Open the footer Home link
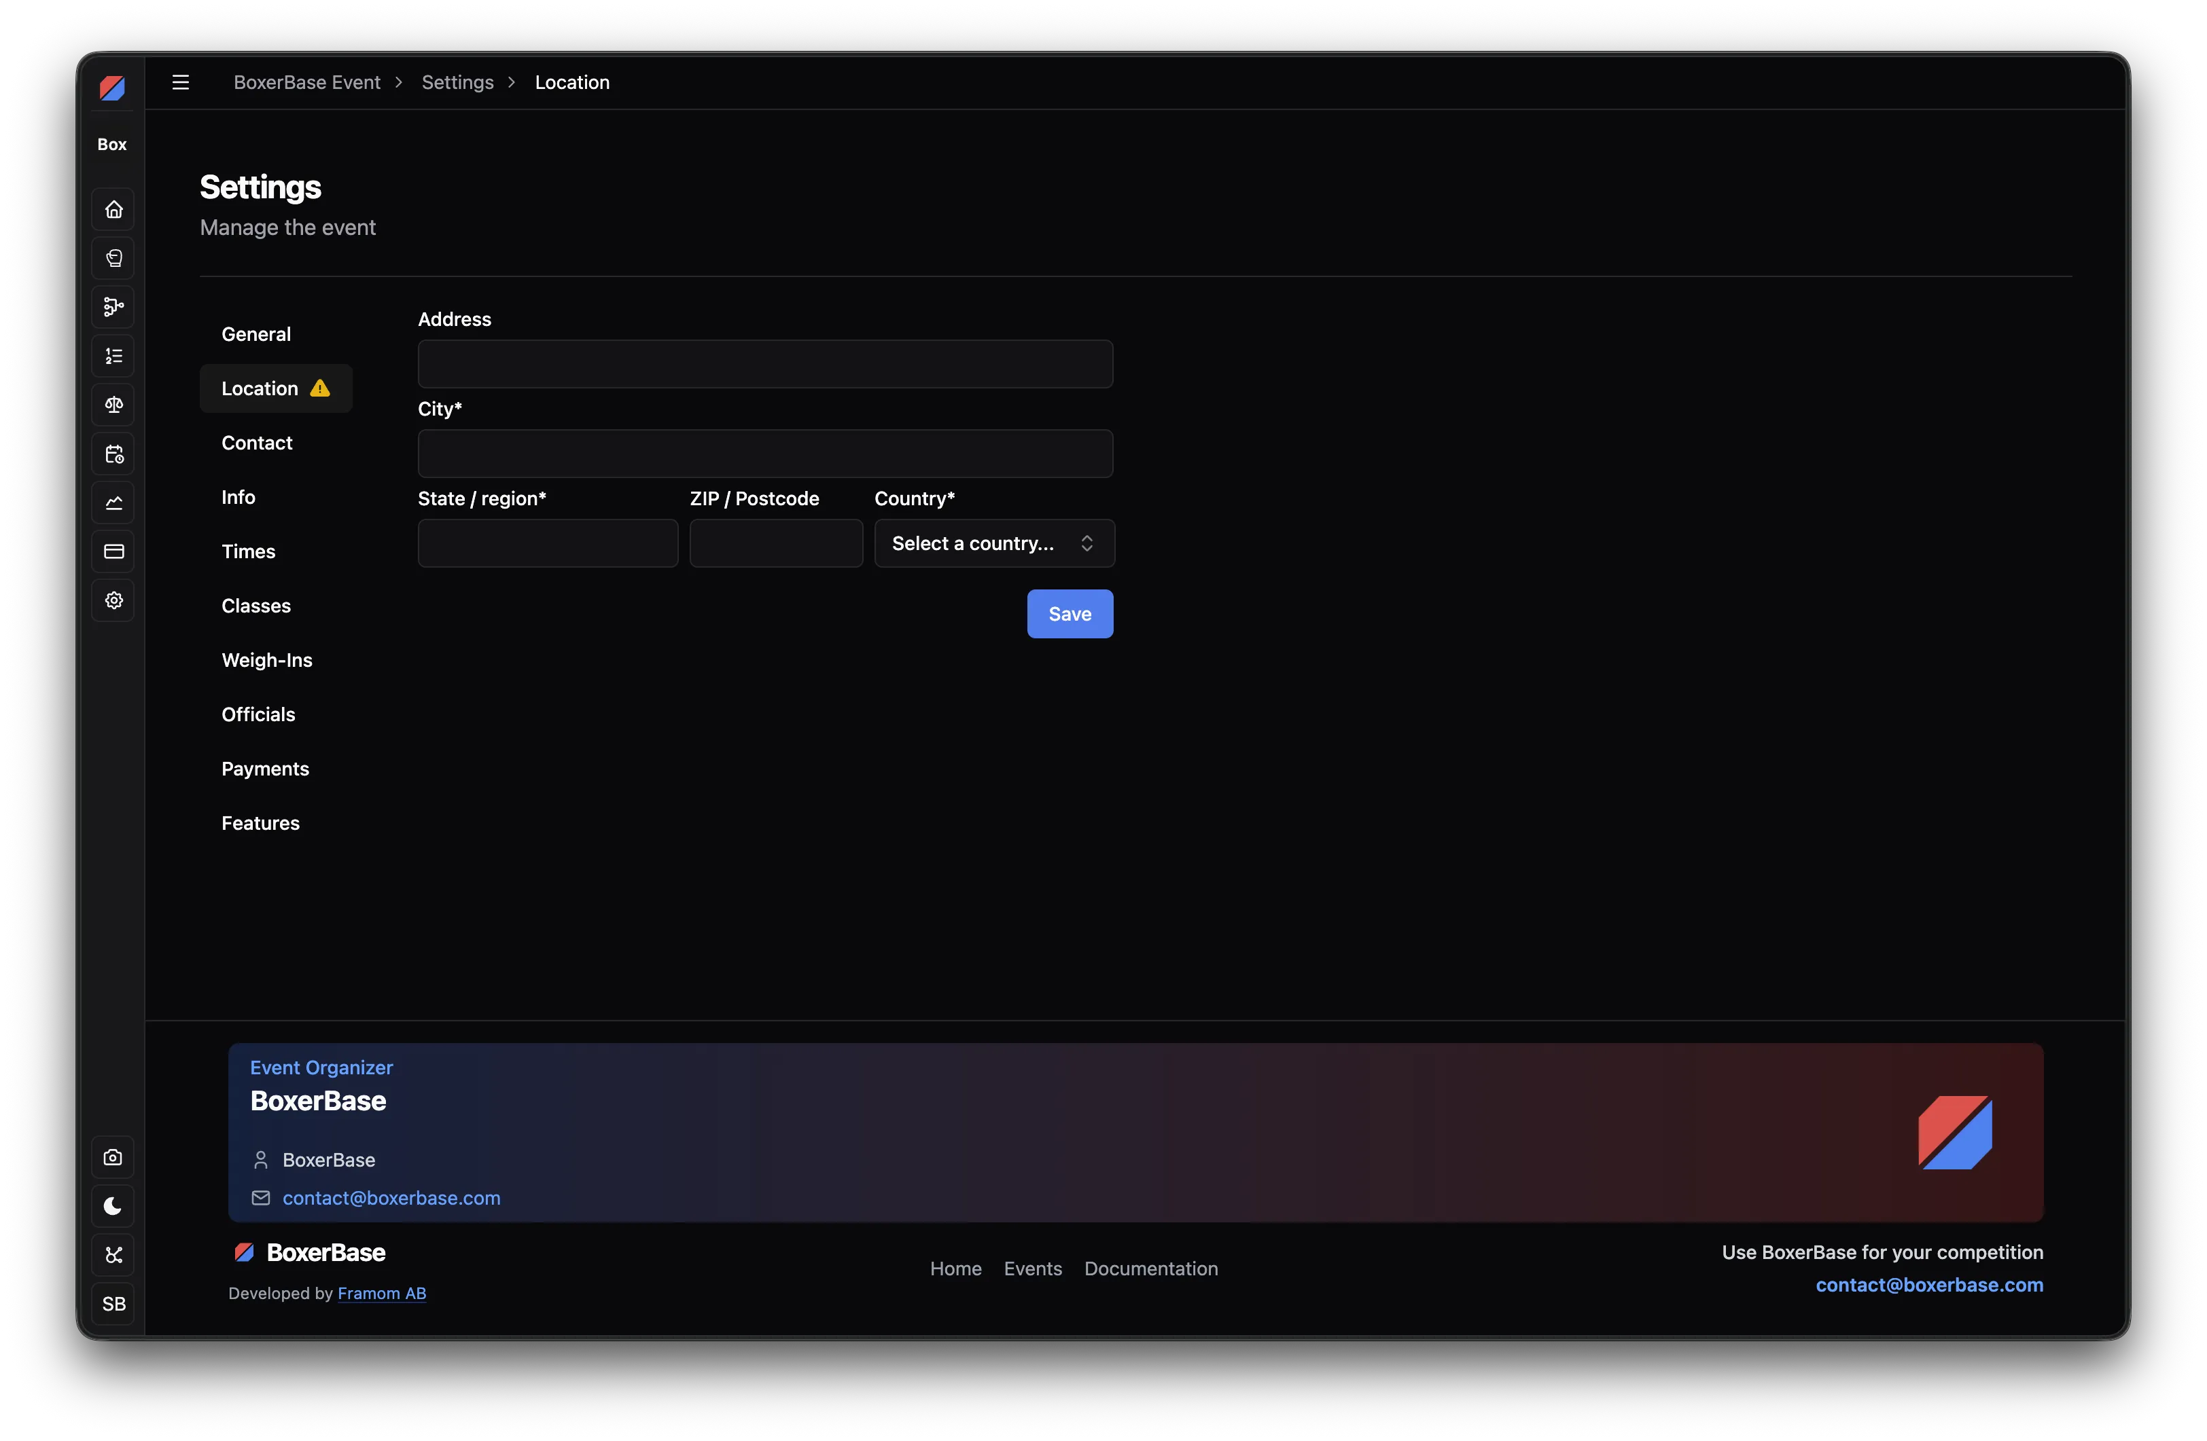The width and height of the screenshot is (2207, 1441). point(956,1270)
